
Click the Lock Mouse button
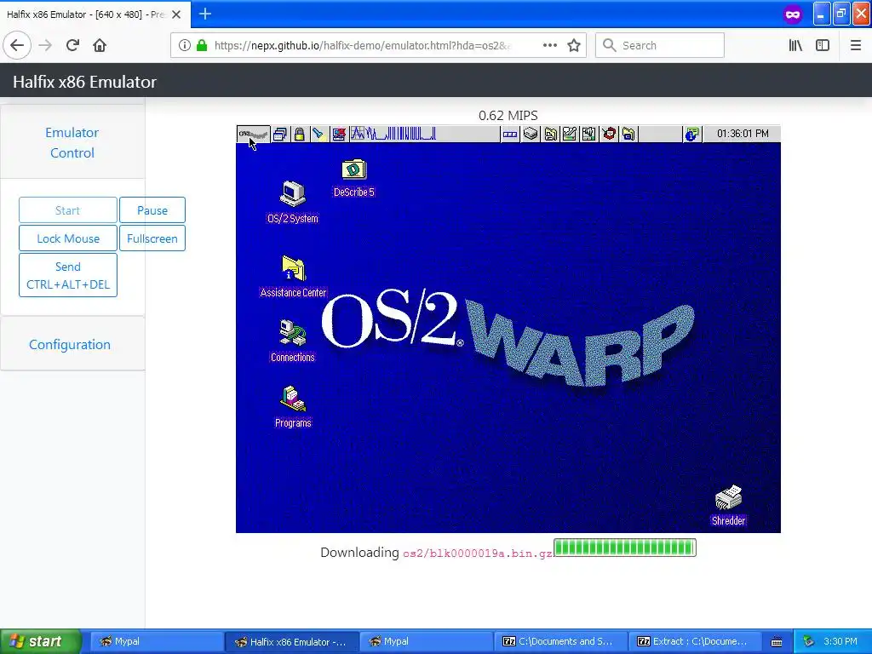pyautogui.click(x=68, y=238)
